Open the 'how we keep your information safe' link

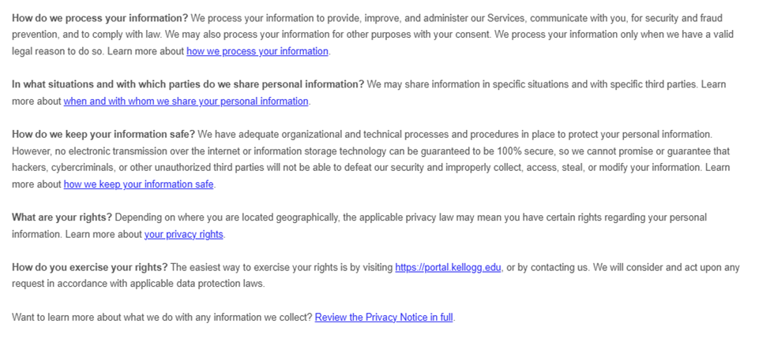139,184
